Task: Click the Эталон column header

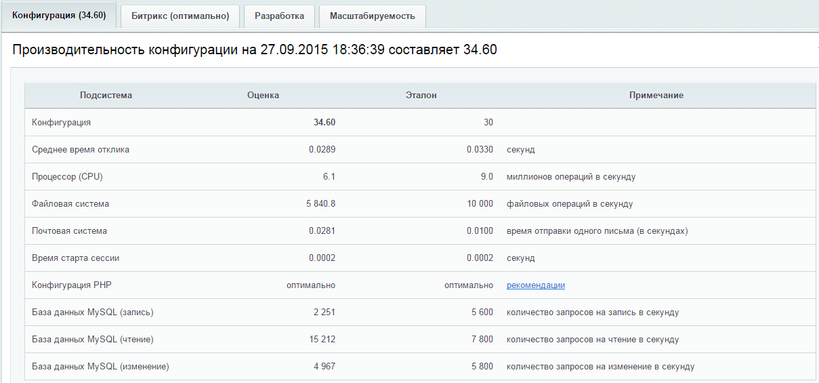Action: [x=421, y=96]
